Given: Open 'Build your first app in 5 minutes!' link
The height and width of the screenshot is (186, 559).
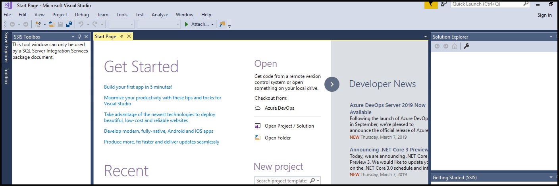Looking at the screenshot, I should pos(138,87).
